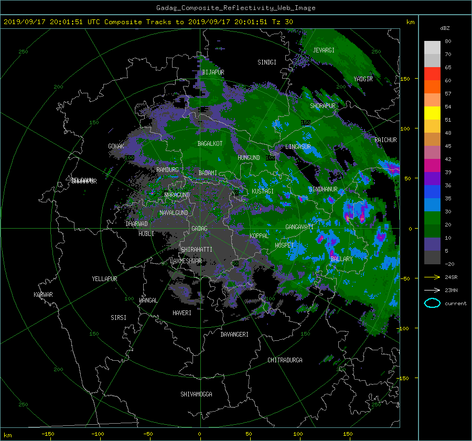Click the 'GADAG' radar center label
The width and height of the screenshot is (472, 441).
click(199, 229)
